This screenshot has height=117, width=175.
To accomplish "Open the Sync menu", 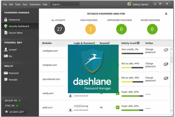I will [25, 4].
